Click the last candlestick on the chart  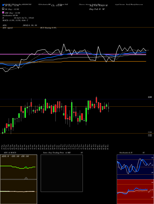point(109,108)
